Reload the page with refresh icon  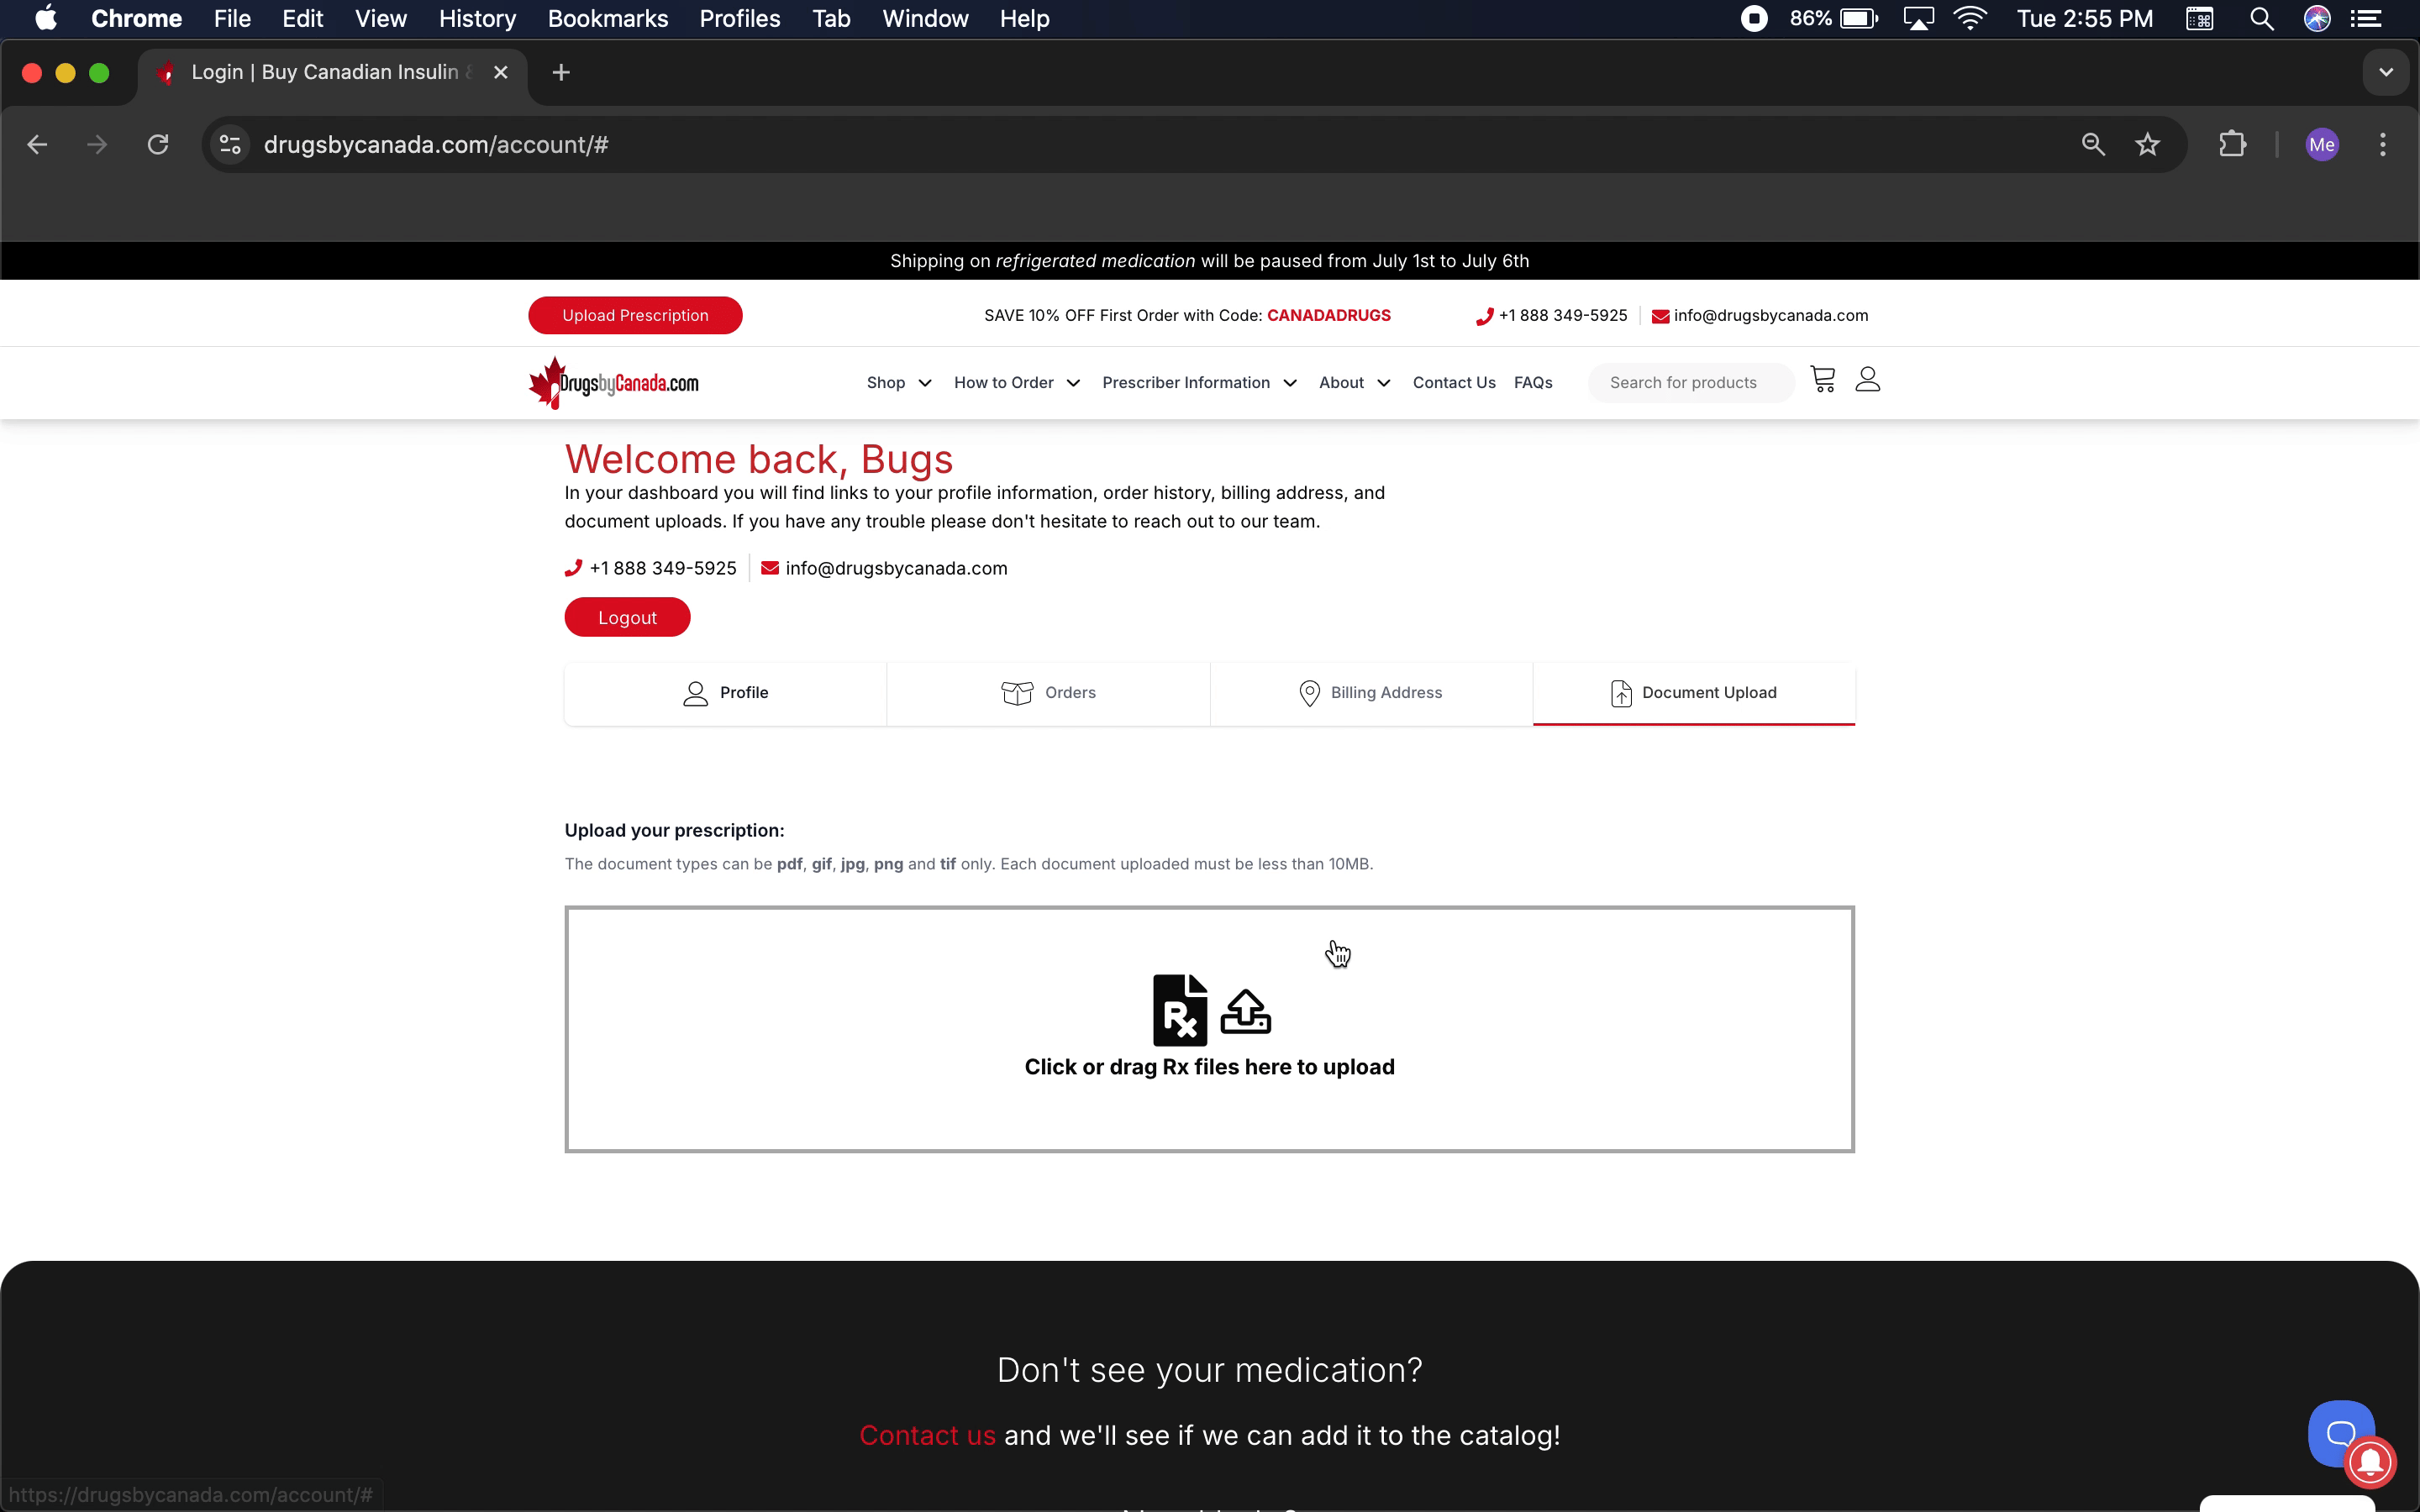158,145
